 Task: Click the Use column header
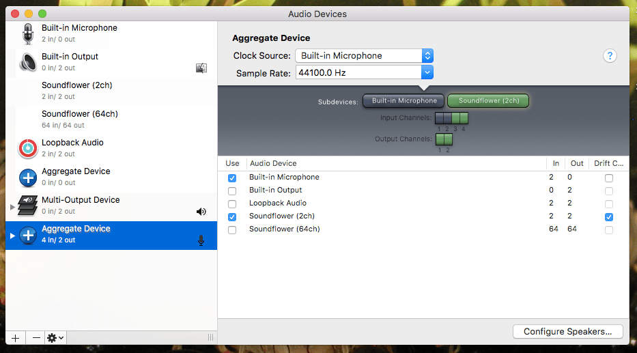point(232,163)
